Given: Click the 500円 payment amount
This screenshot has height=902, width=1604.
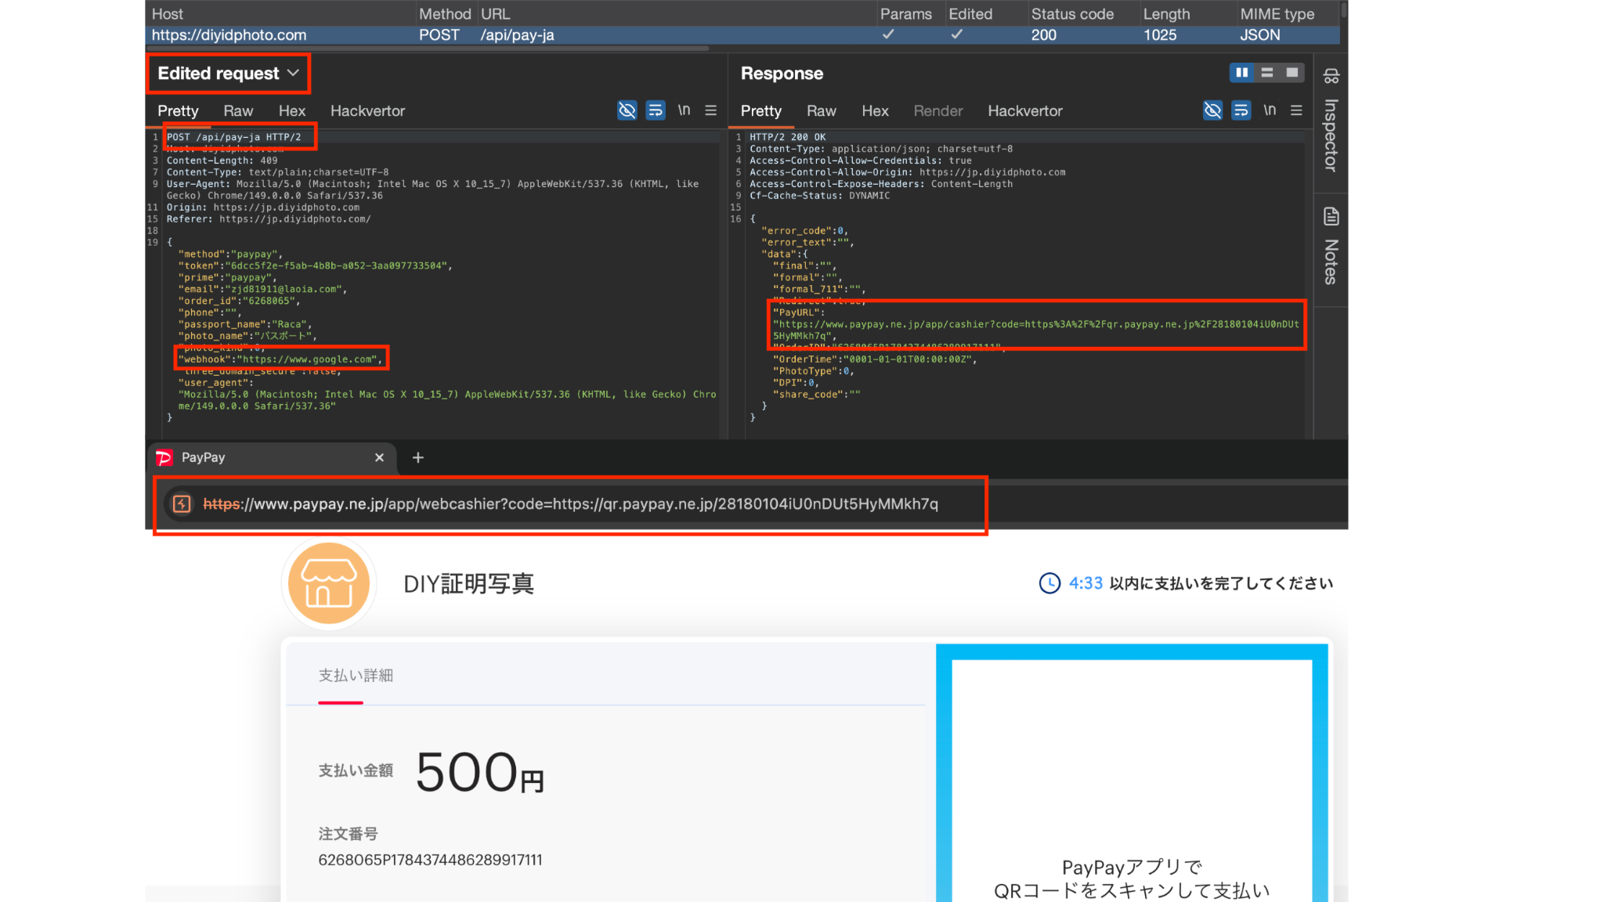Looking at the screenshot, I should (479, 772).
